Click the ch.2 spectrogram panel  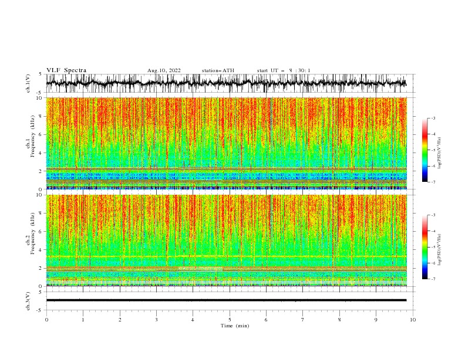click(226, 241)
